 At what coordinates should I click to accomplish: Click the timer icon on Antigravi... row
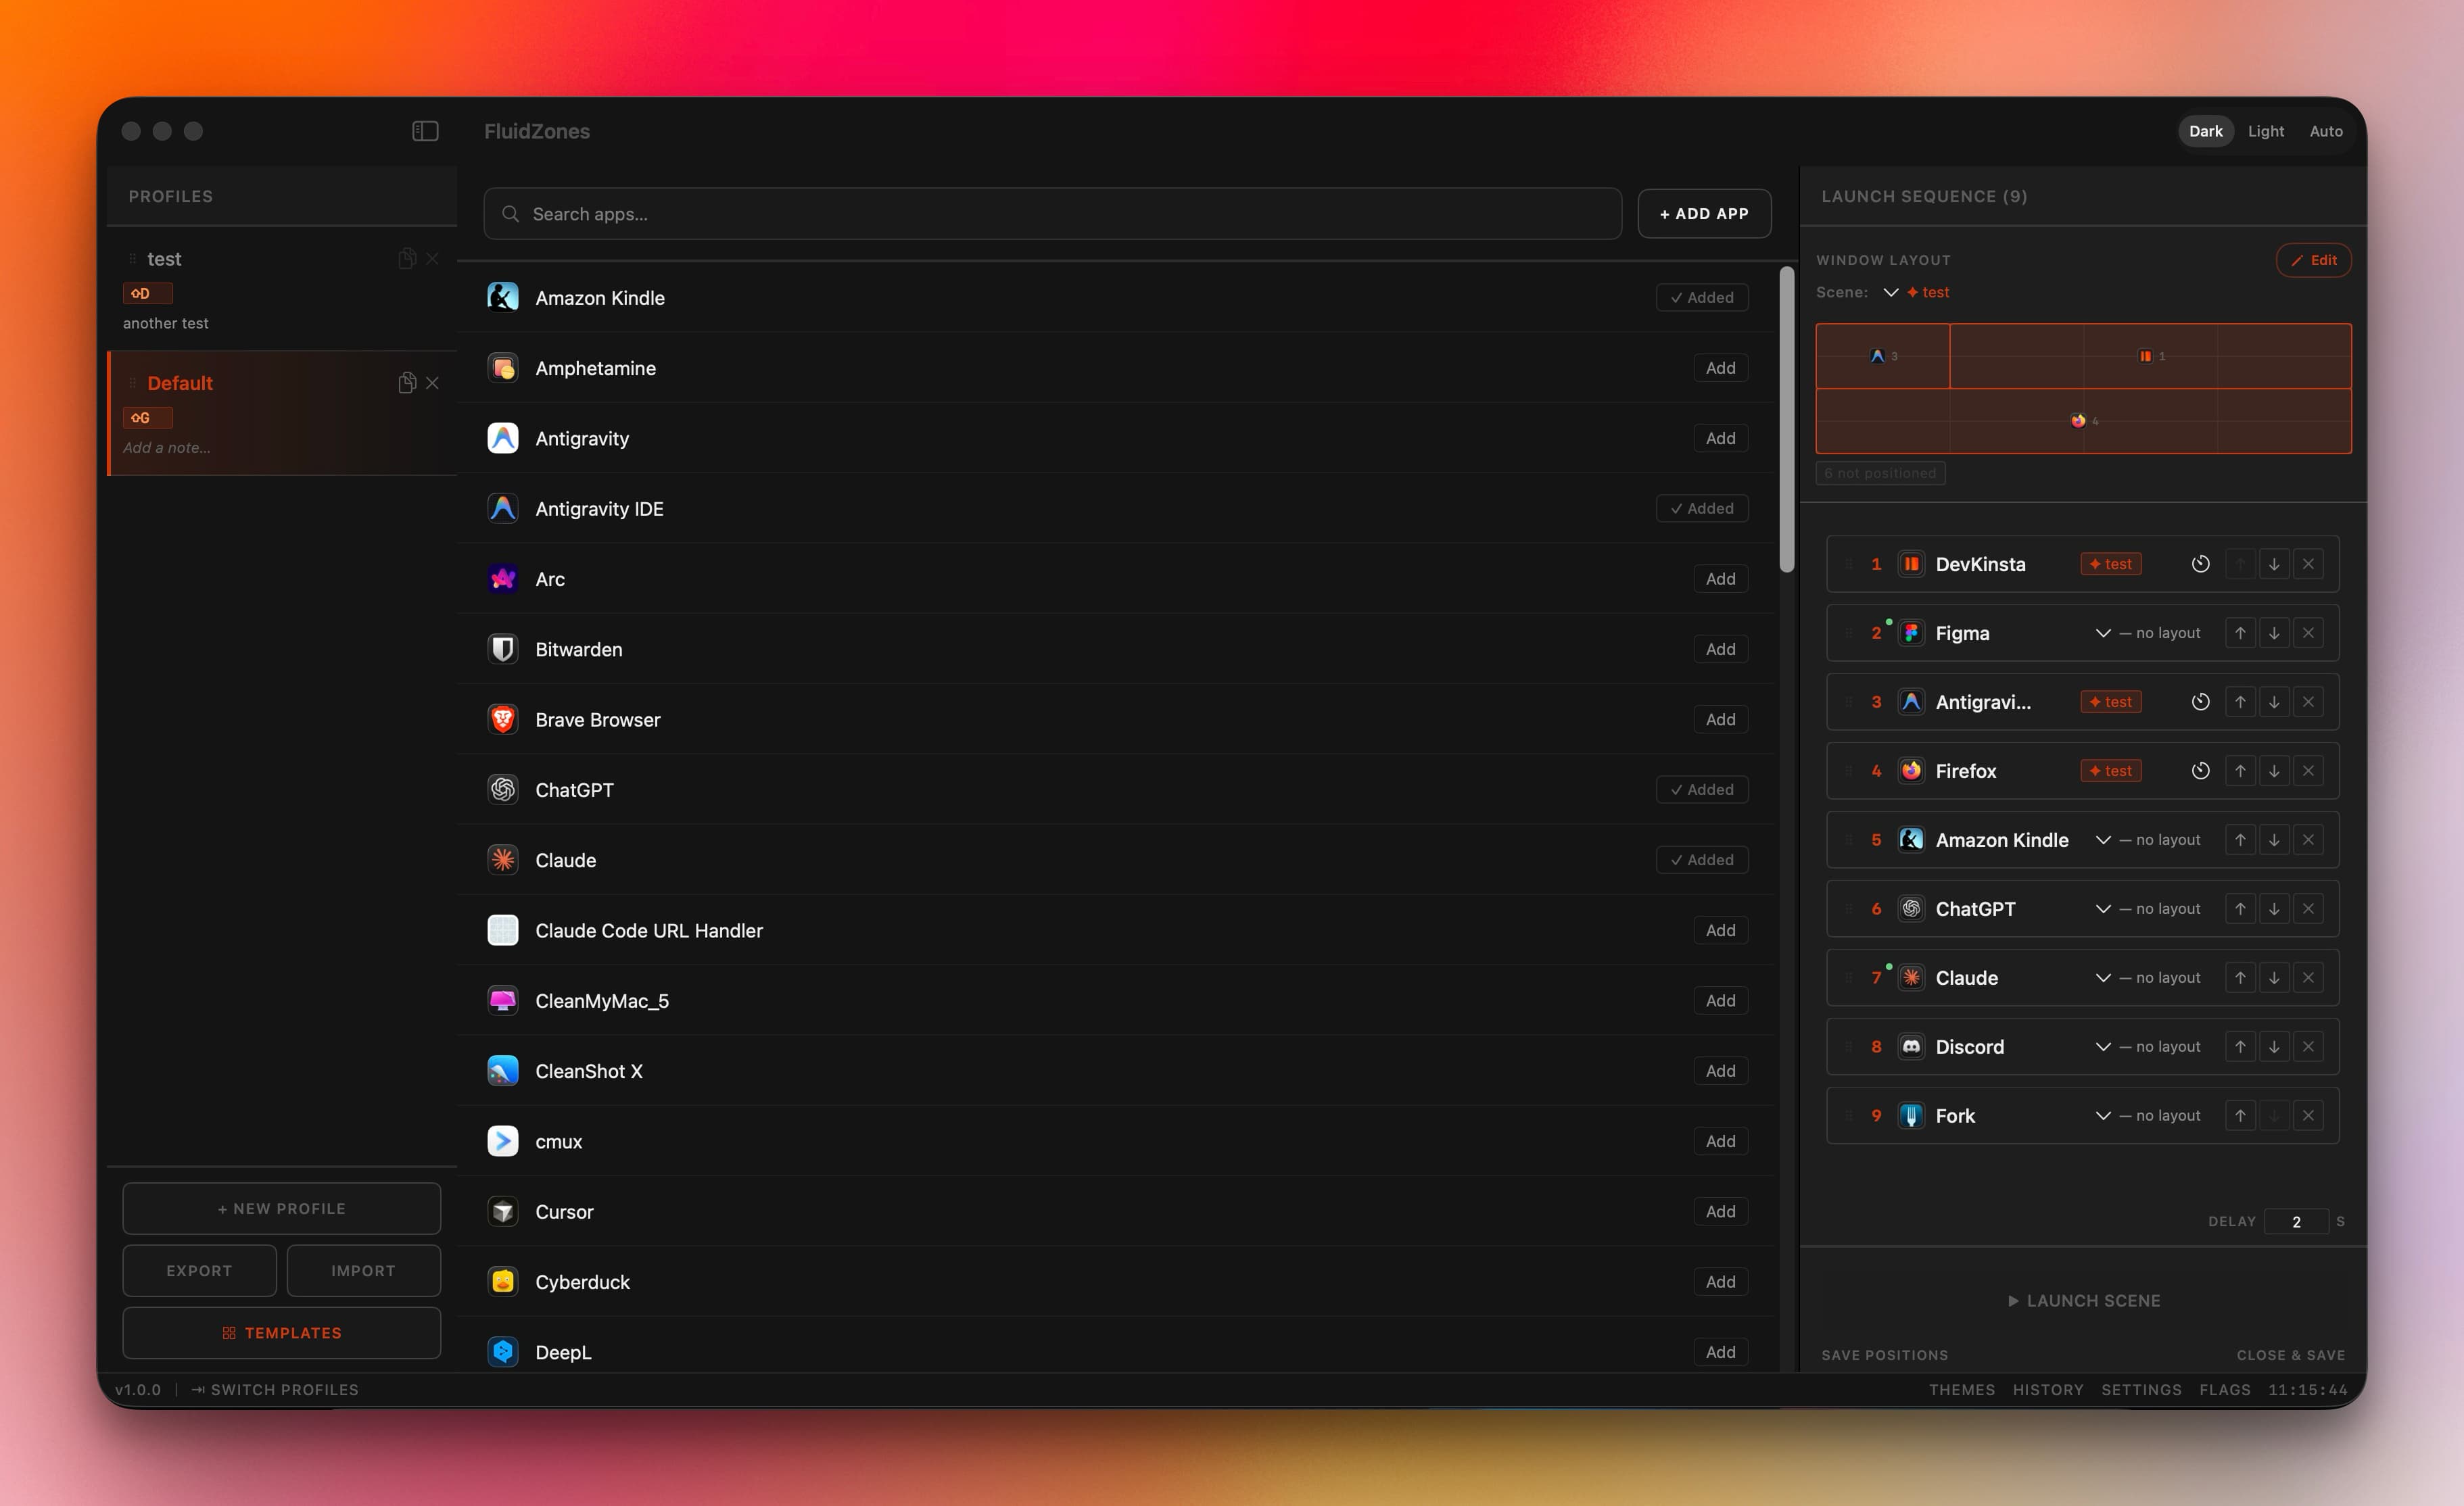2200,702
